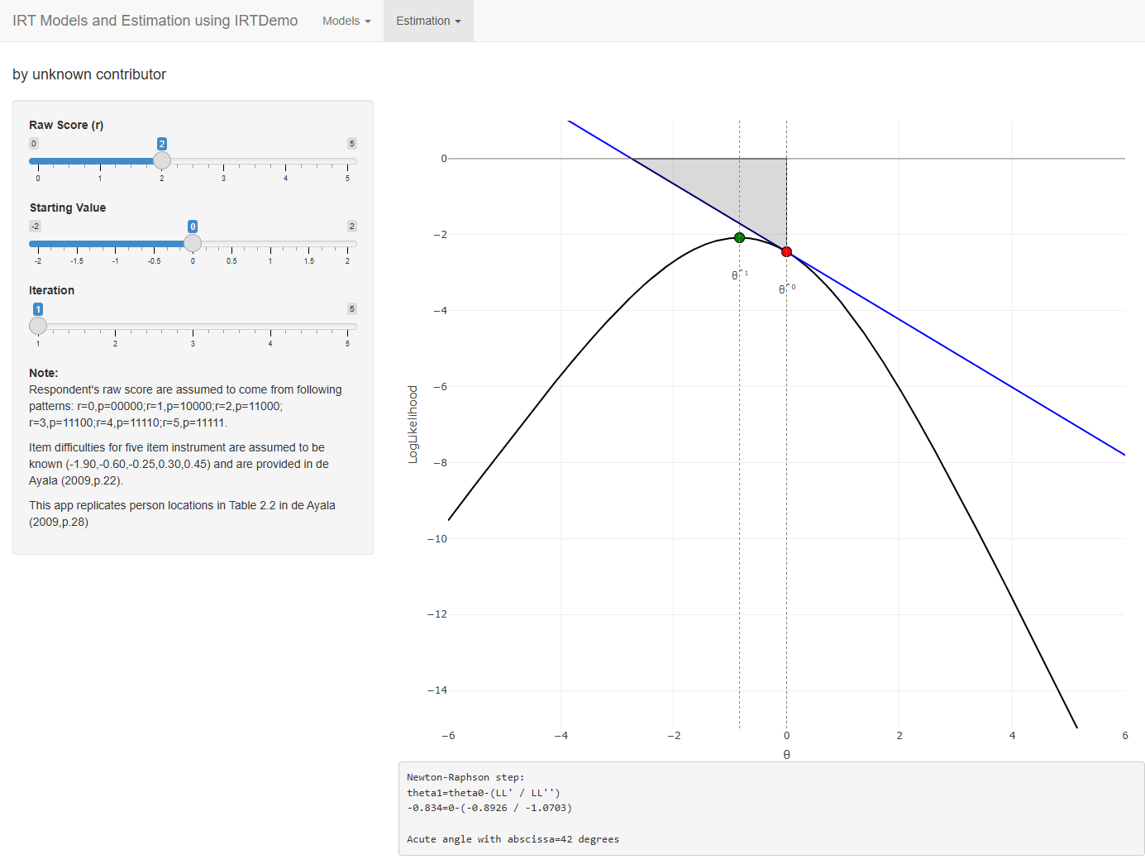This screenshot has height=864, width=1145.
Task: Expand the Estimation navbar dropdown
Action: (x=428, y=21)
